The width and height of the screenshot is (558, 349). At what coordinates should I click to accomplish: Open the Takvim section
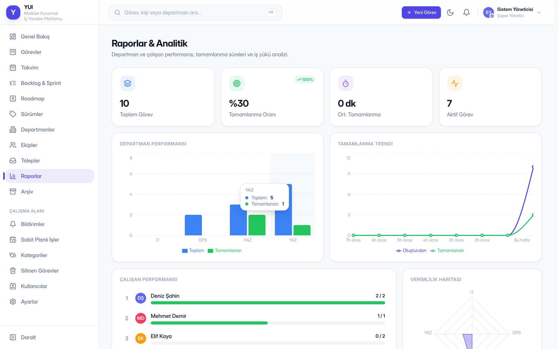(x=50, y=68)
